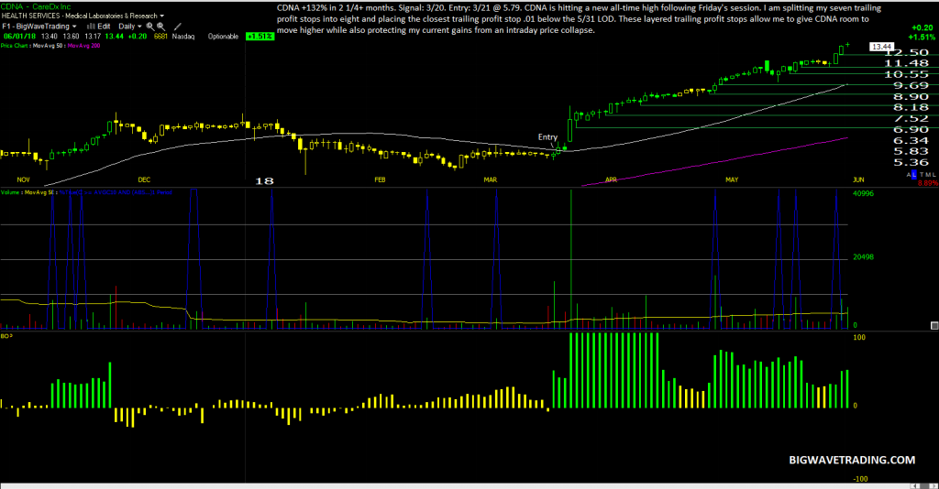The image size is (939, 489).
Task: Click the 8.90 price level label
Action: tap(911, 96)
